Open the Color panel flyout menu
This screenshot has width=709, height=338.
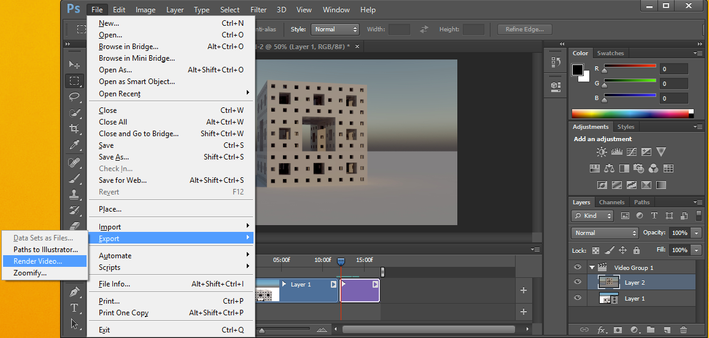pyautogui.click(x=698, y=53)
